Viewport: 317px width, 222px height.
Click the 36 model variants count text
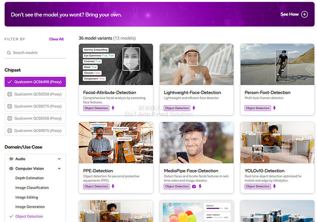pyautogui.click(x=107, y=38)
